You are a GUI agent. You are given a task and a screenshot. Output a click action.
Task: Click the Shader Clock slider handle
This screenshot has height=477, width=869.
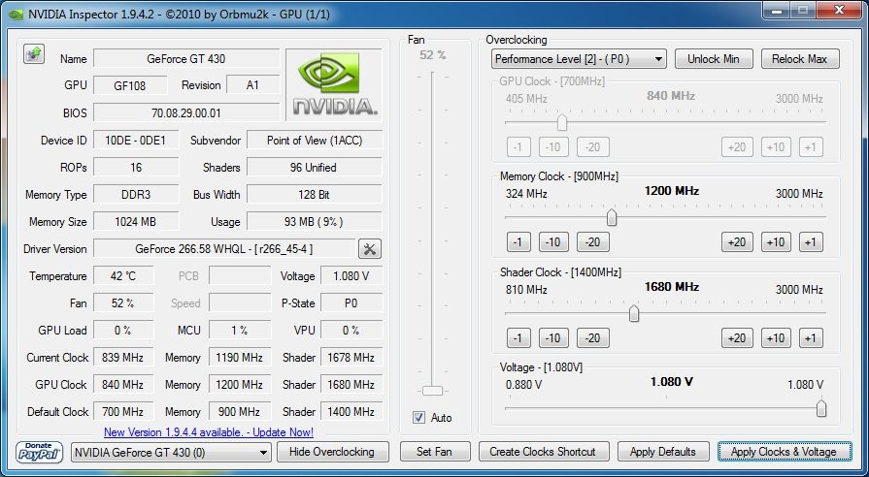pyautogui.click(x=634, y=313)
